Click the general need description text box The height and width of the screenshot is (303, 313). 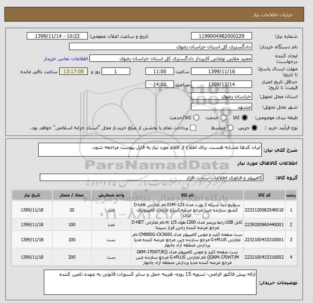(x=150, y=150)
